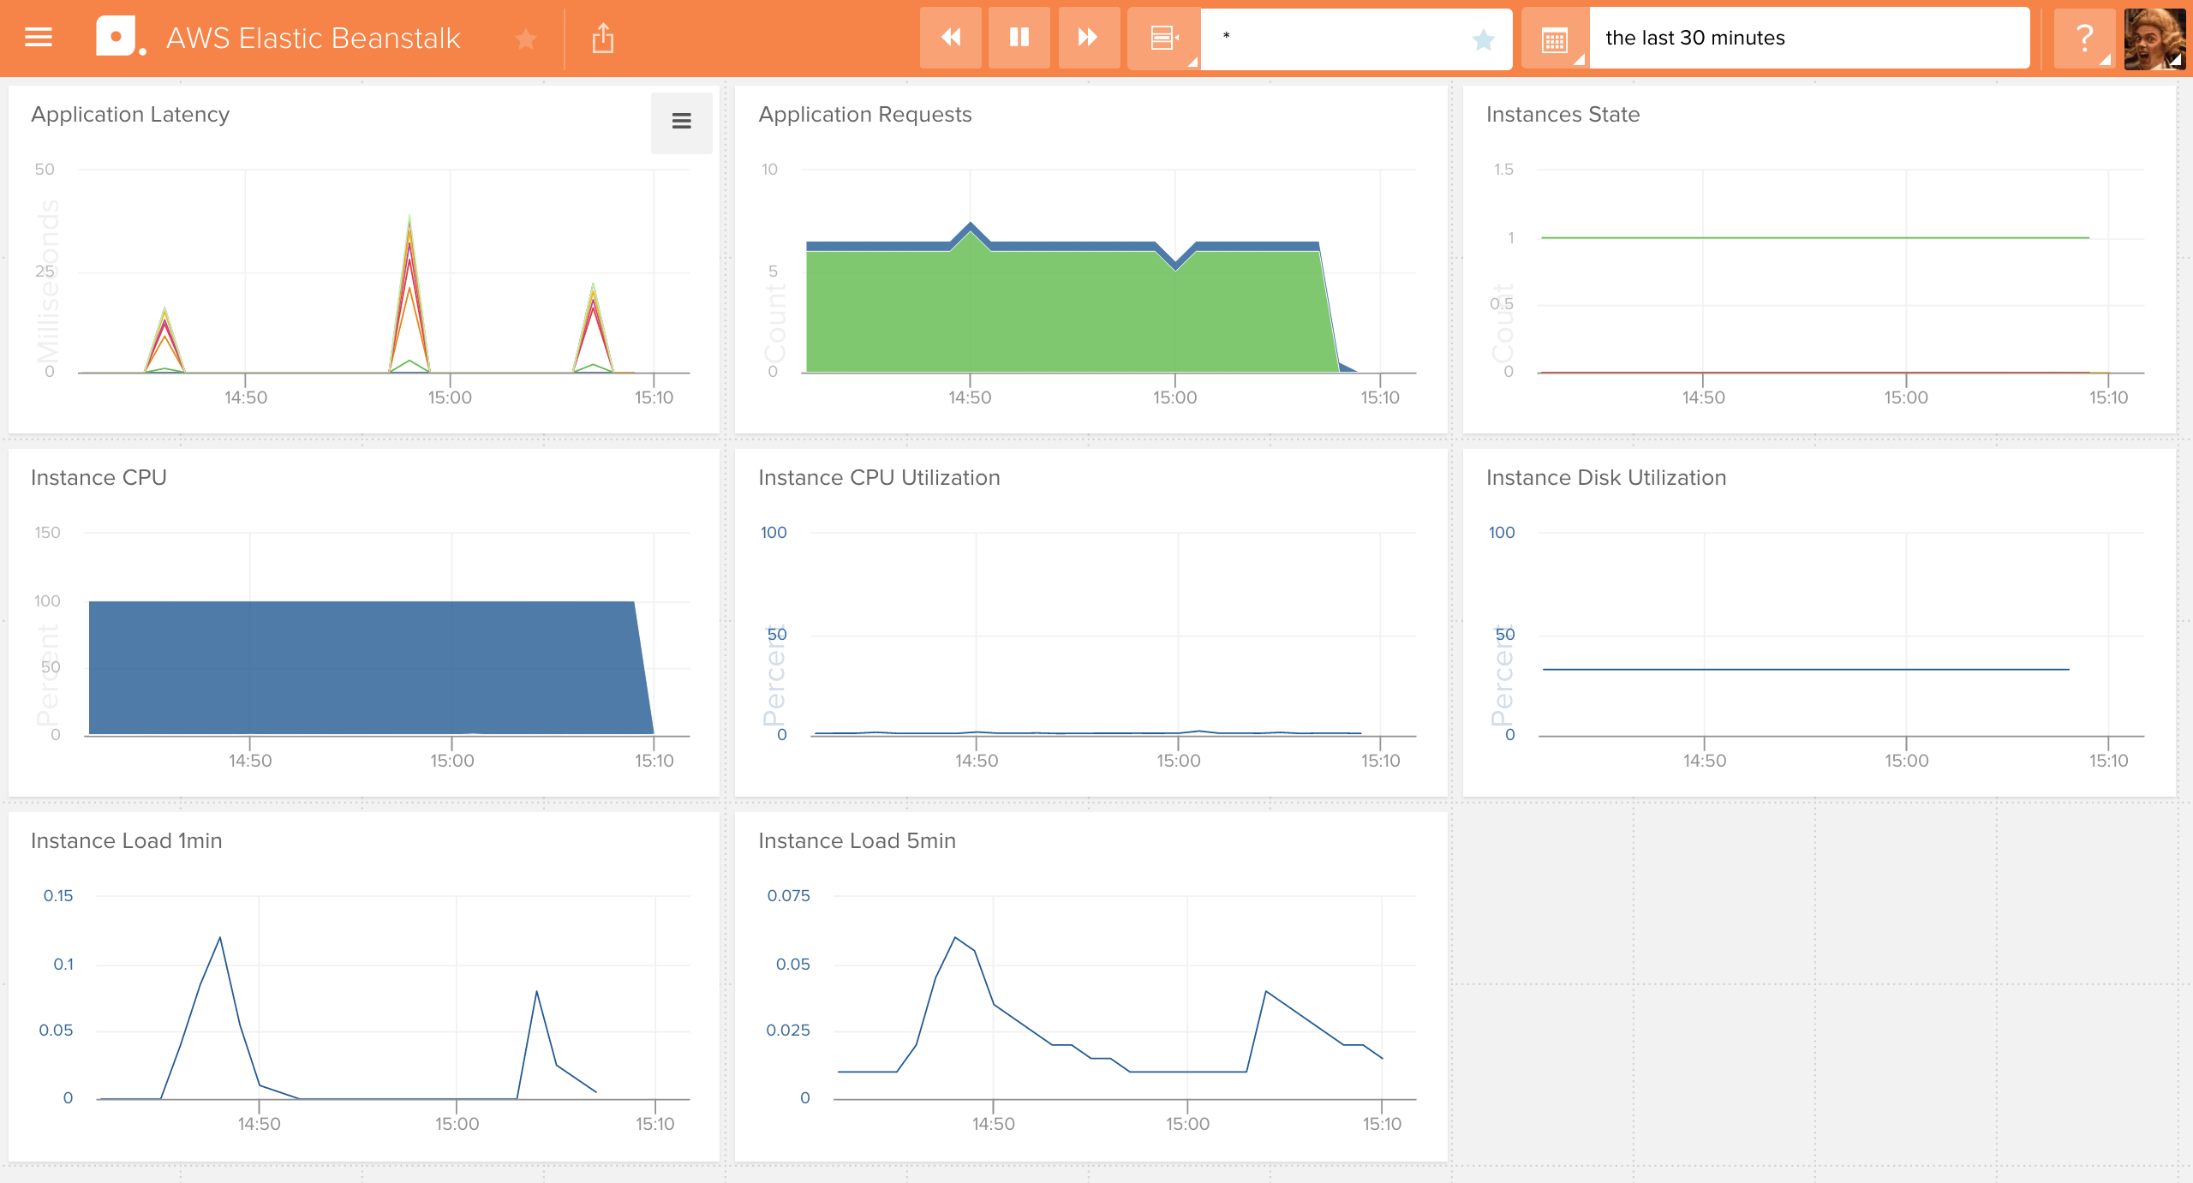The image size is (2193, 1183).
Task: Open the help question mark menu
Action: click(x=2084, y=38)
